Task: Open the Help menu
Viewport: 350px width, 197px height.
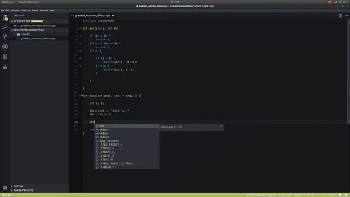Action: (51, 10)
